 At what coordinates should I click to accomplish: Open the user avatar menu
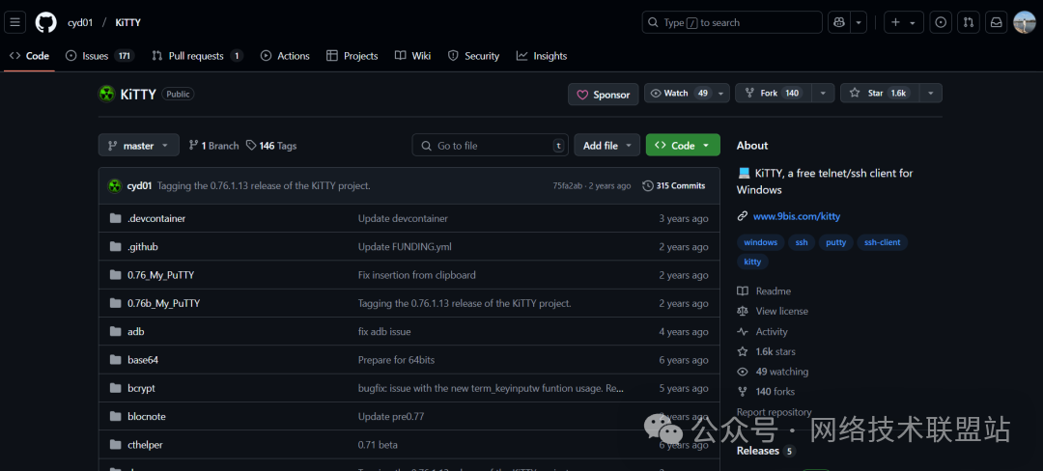coord(1025,22)
